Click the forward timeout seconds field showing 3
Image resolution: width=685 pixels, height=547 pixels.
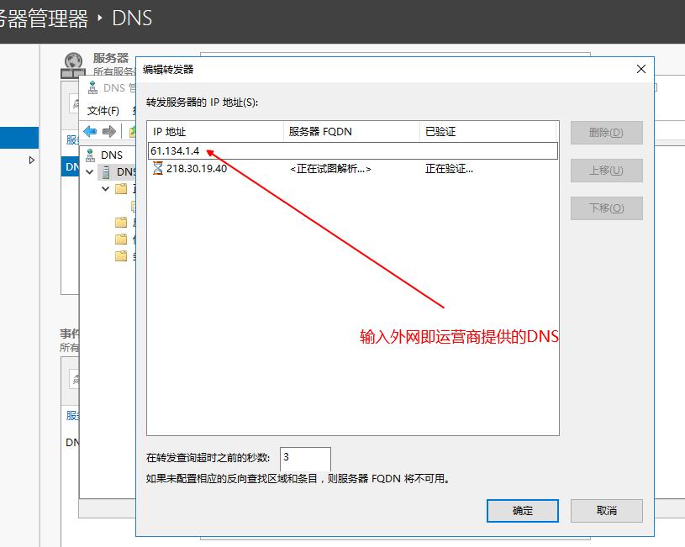click(305, 459)
